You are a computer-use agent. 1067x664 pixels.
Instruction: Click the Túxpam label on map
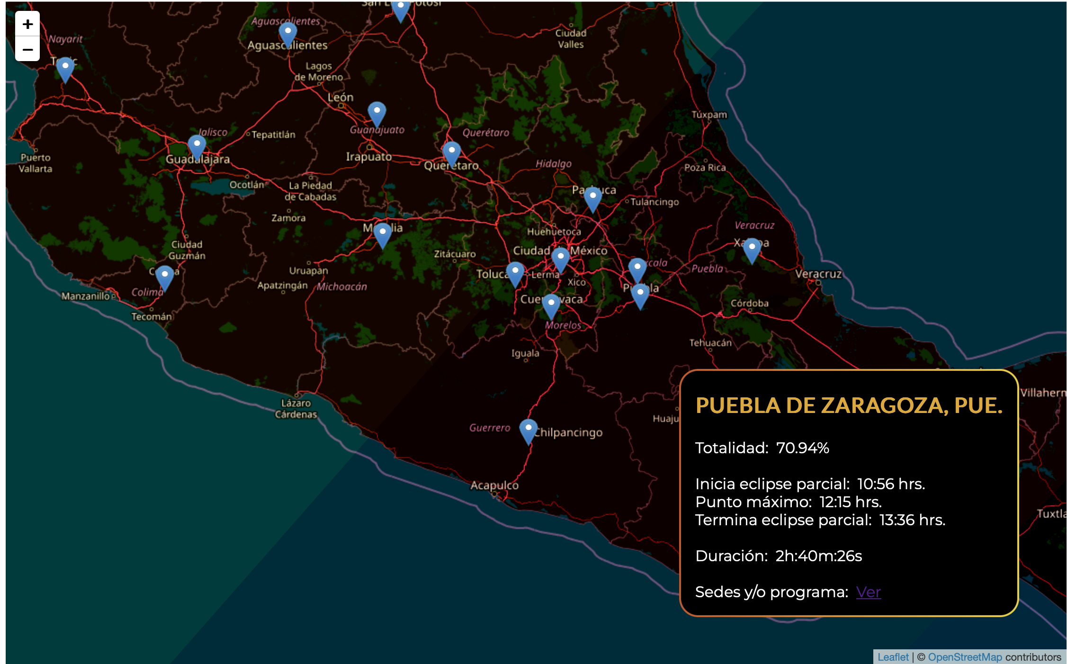[x=709, y=115]
